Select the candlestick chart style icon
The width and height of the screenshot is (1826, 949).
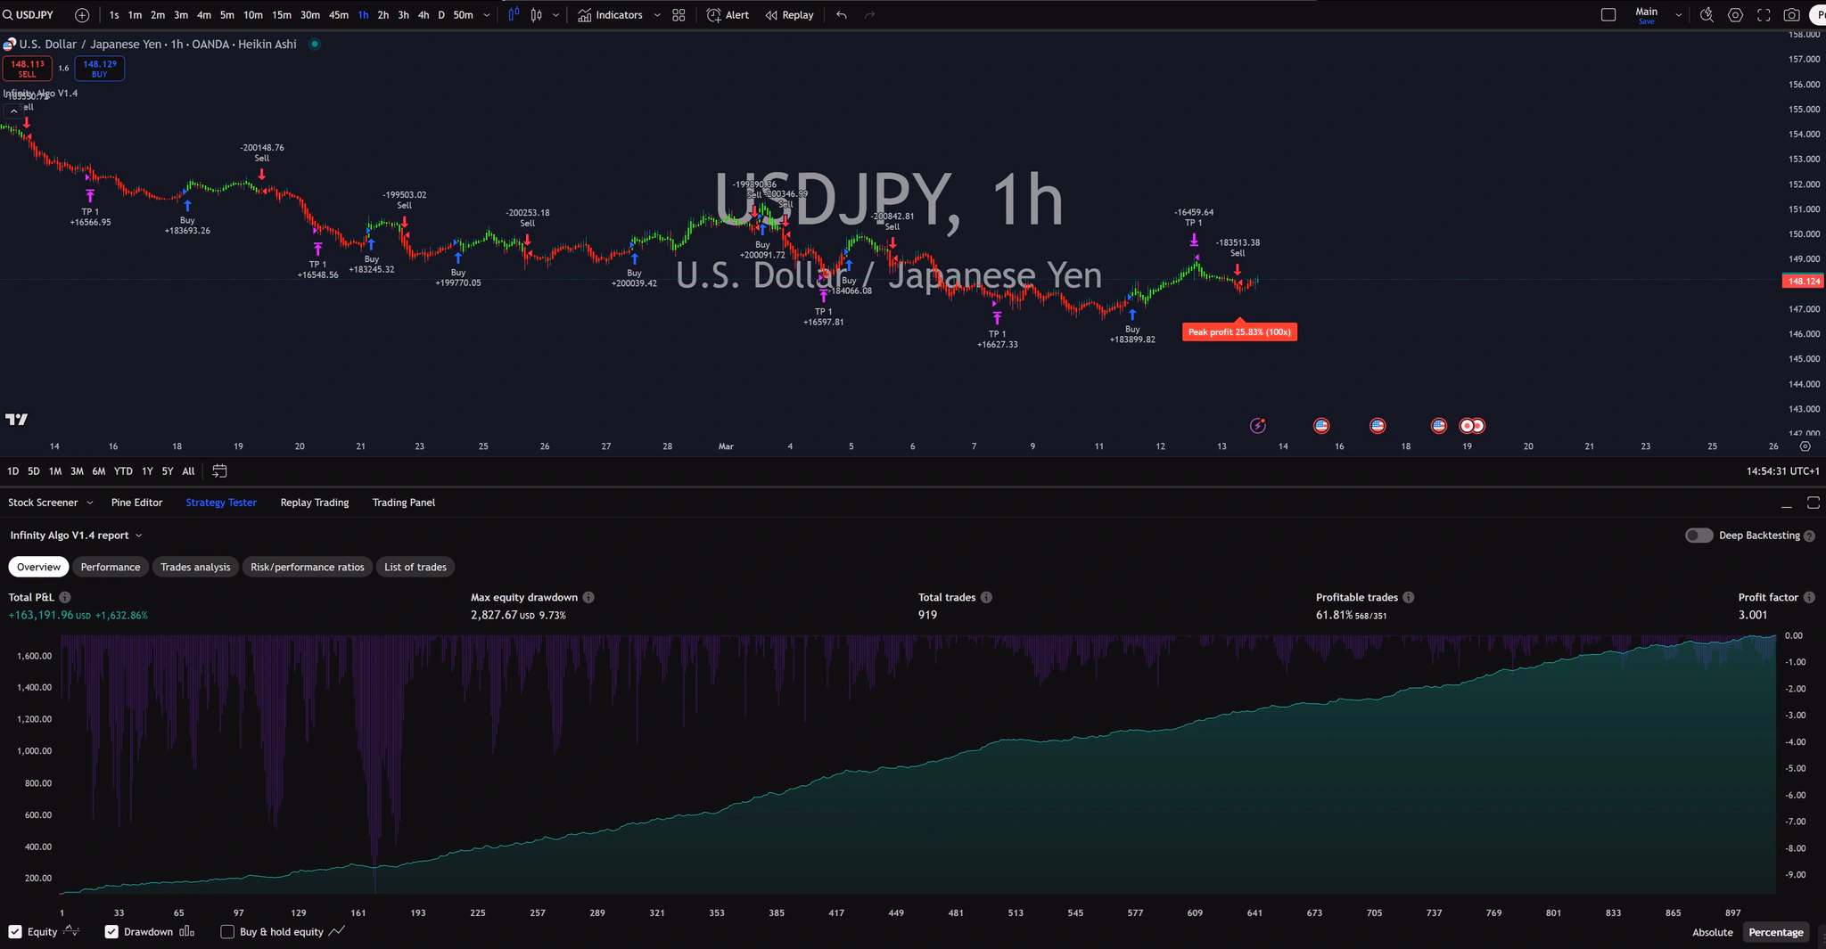point(535,15)
